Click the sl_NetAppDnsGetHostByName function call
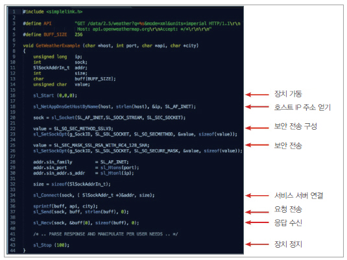 pyautogui.click(x=66, y=106)
